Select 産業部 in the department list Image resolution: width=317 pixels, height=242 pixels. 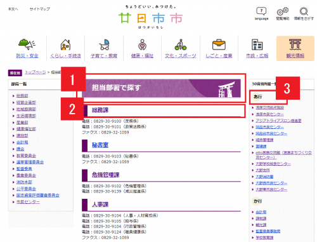coord(22,123)
